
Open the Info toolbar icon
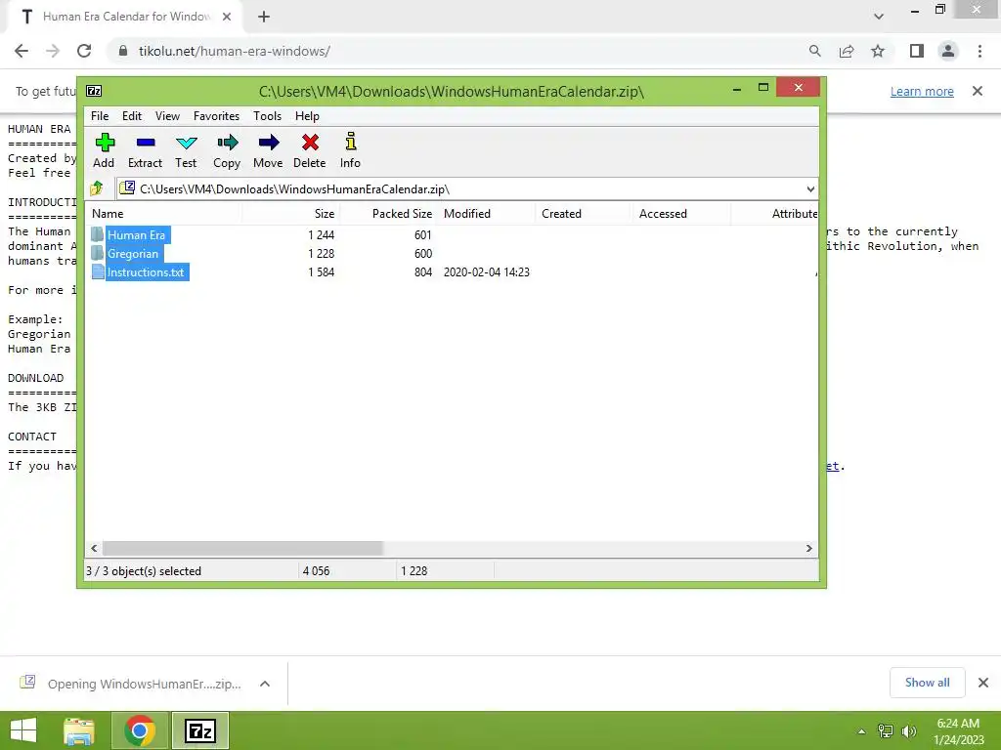[350, 151]
